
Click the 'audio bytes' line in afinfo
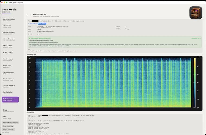click(34, 125)
